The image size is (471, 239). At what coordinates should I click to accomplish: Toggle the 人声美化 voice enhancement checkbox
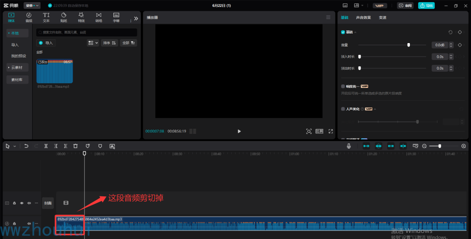pos(343,109)
